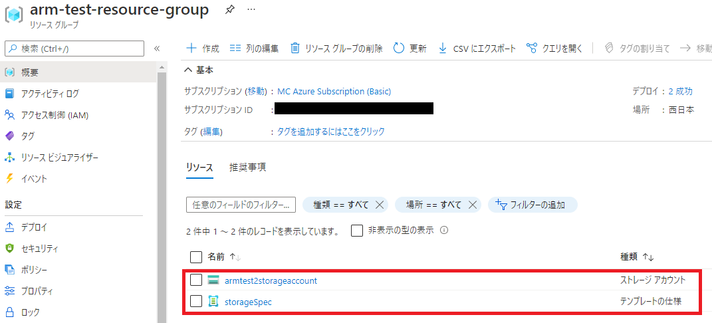The image size is (712, 323).
Task: Enable the 非表示の型の表示 checkbox
Action: 357,231
